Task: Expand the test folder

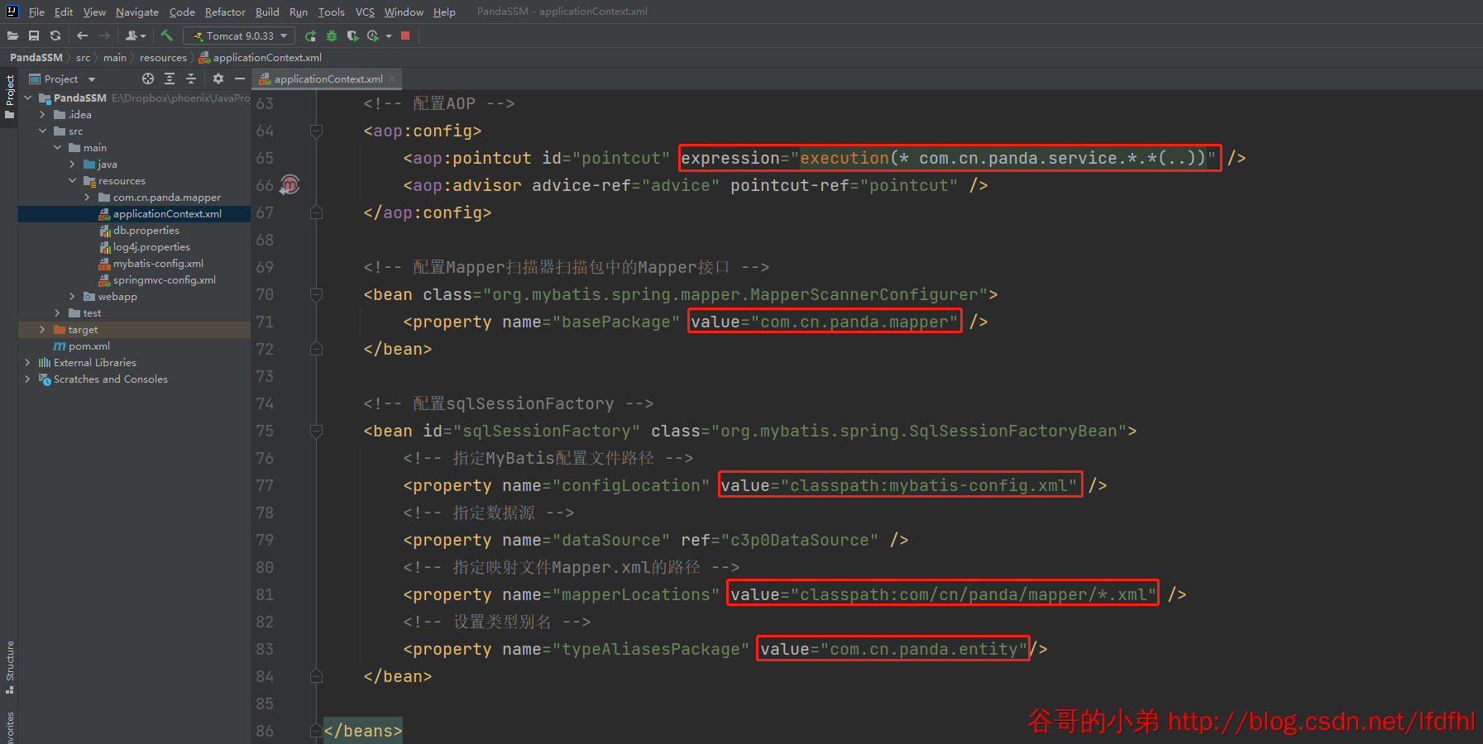Action: 58,312
